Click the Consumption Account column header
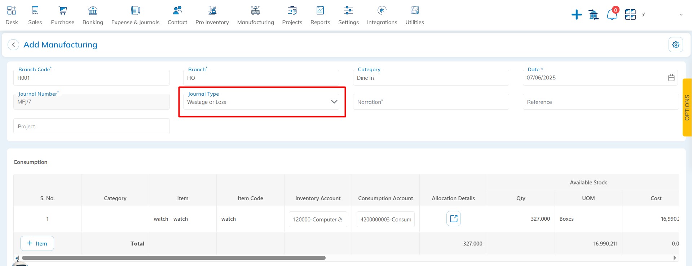The image size is (692, 266). tap(385, 198)
